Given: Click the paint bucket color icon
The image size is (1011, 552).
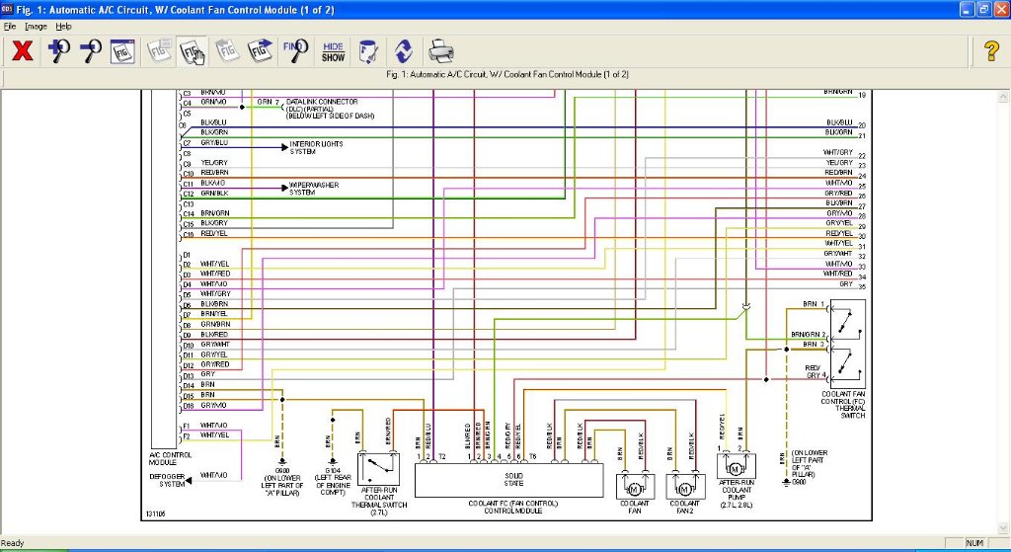Looking at the screenshot, I should [x=368, y=51].
